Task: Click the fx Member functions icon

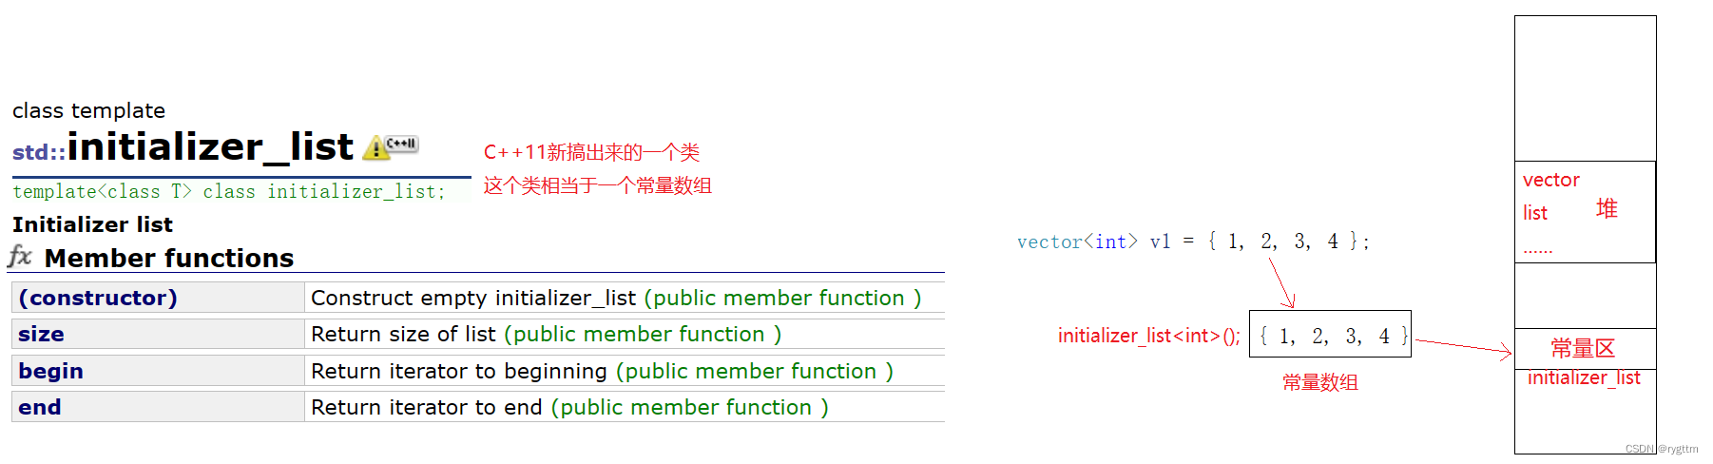Action: [20, 256]
